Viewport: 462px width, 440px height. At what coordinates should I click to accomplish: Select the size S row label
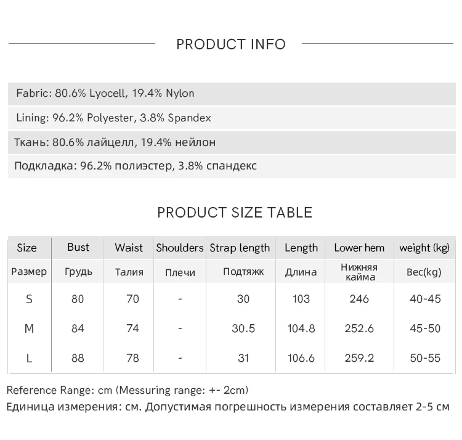click(x=29, y=299)
